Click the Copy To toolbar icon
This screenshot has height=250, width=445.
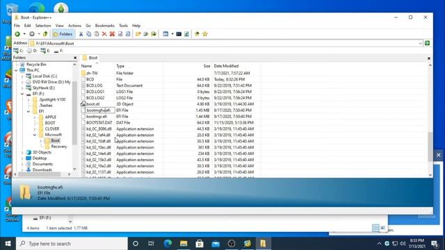pyautogui.click(x=146, y=34)
